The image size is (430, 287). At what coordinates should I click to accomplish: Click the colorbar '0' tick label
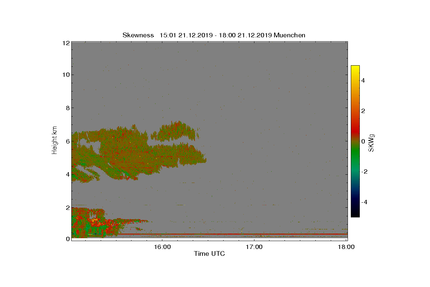[363, 141]
